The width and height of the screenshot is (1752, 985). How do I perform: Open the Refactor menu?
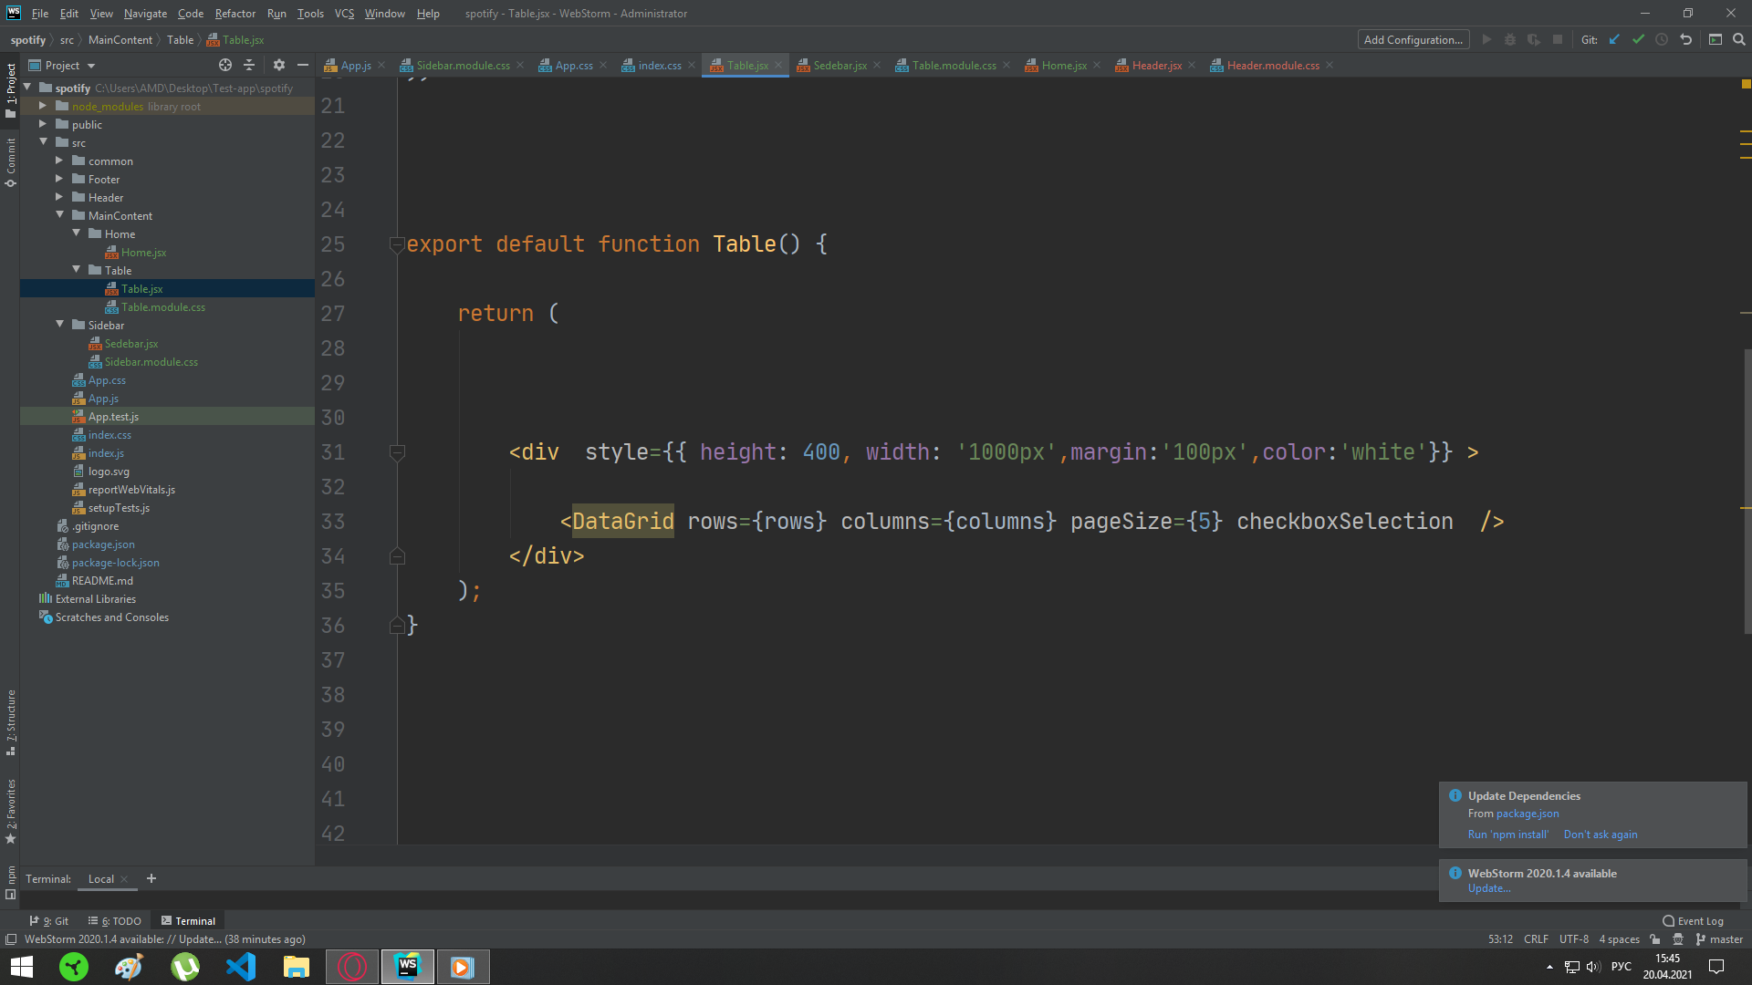coord(235,14)
